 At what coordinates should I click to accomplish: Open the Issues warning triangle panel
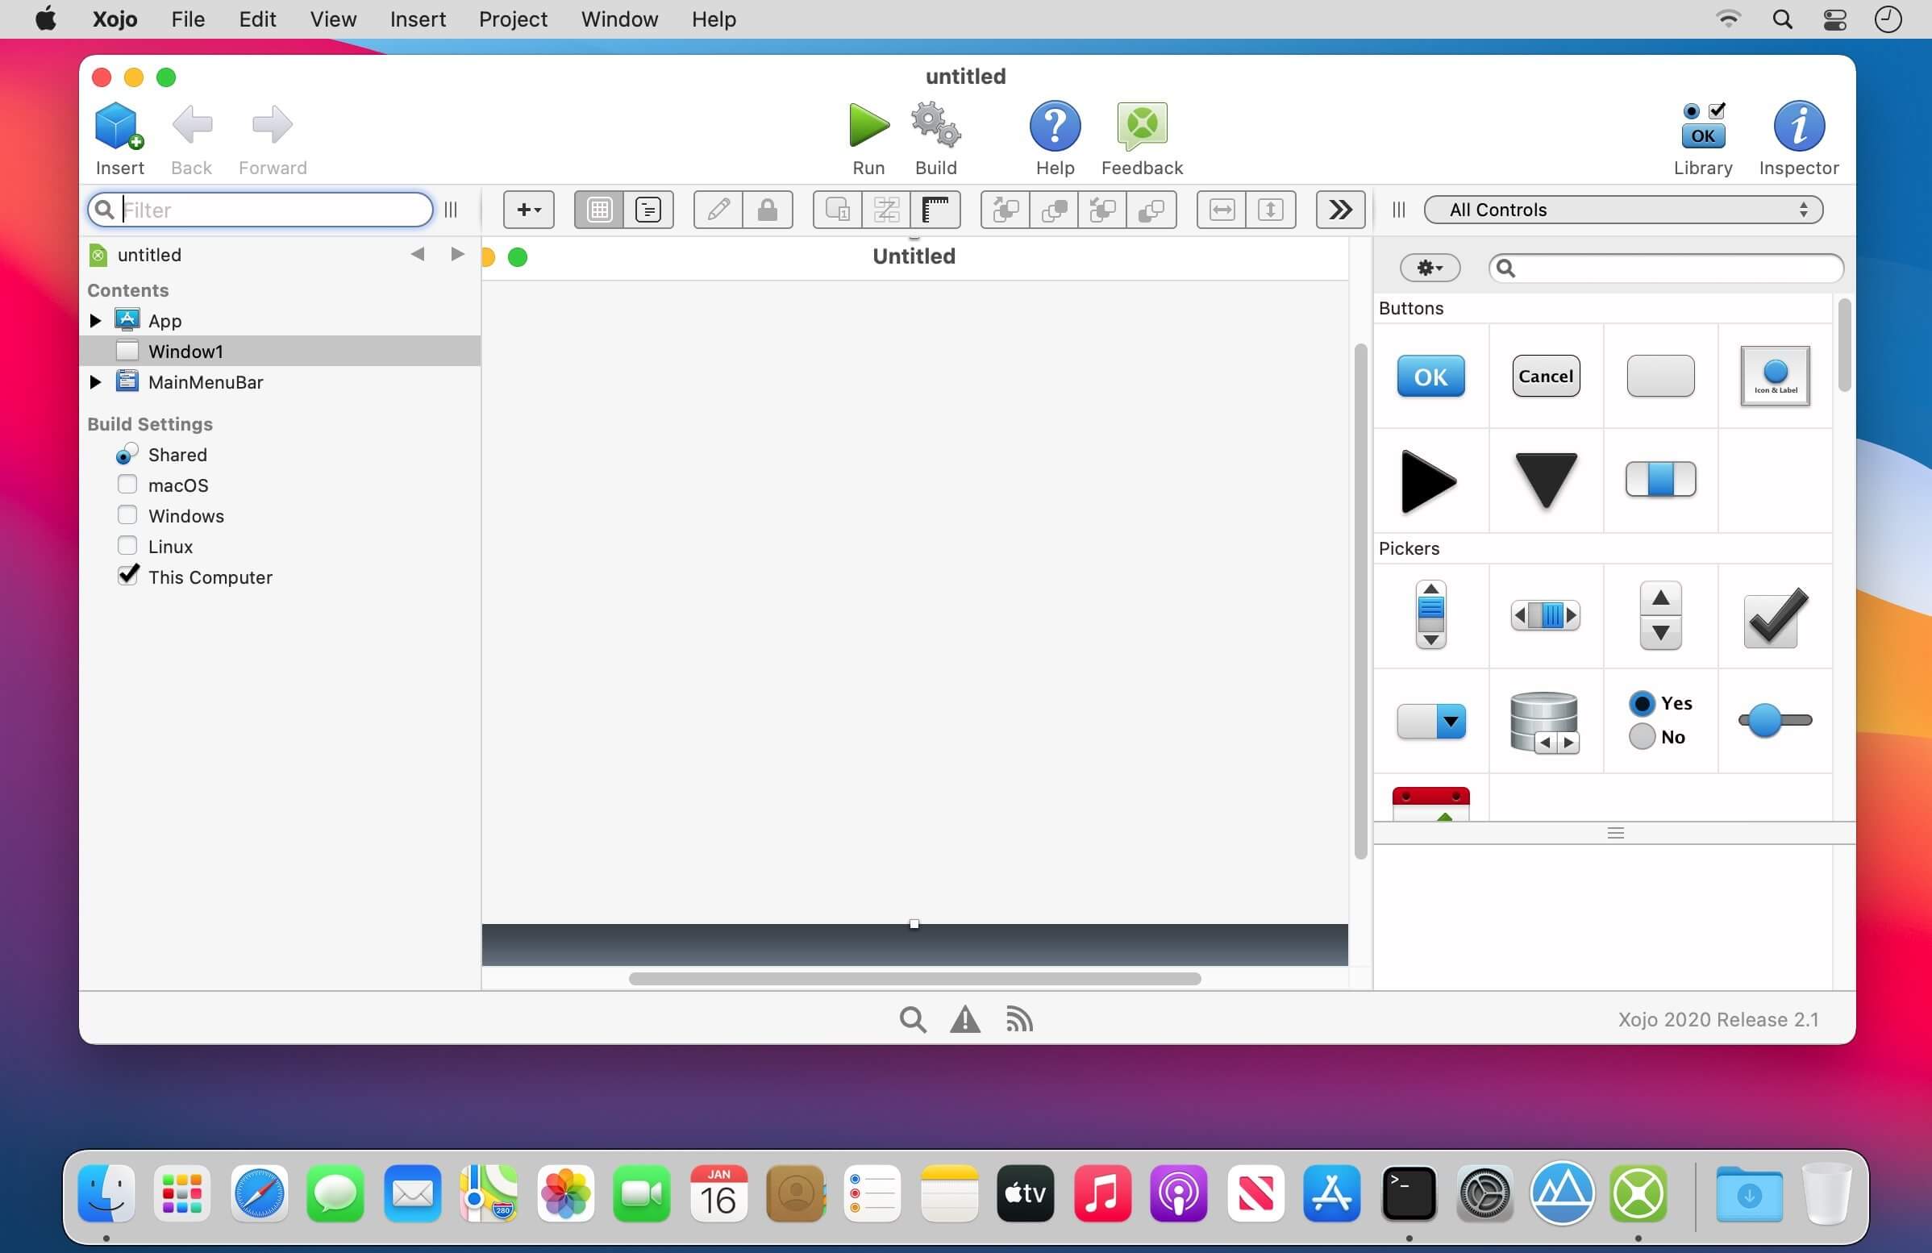(x=964, y=1019)
